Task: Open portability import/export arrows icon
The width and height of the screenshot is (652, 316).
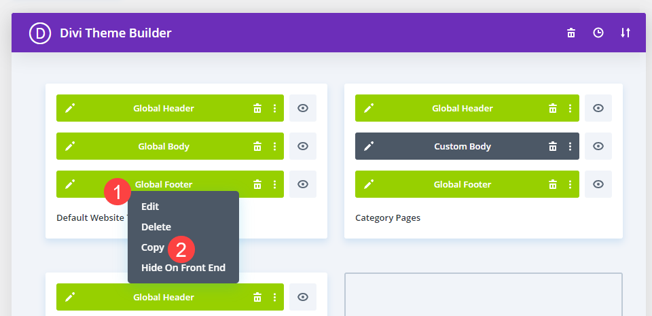Action: click(x=626, y=33)
